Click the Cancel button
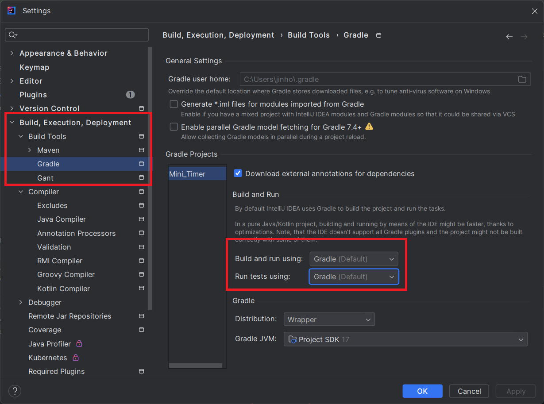Viewport: 544px width, 404px height. point(469,391)
